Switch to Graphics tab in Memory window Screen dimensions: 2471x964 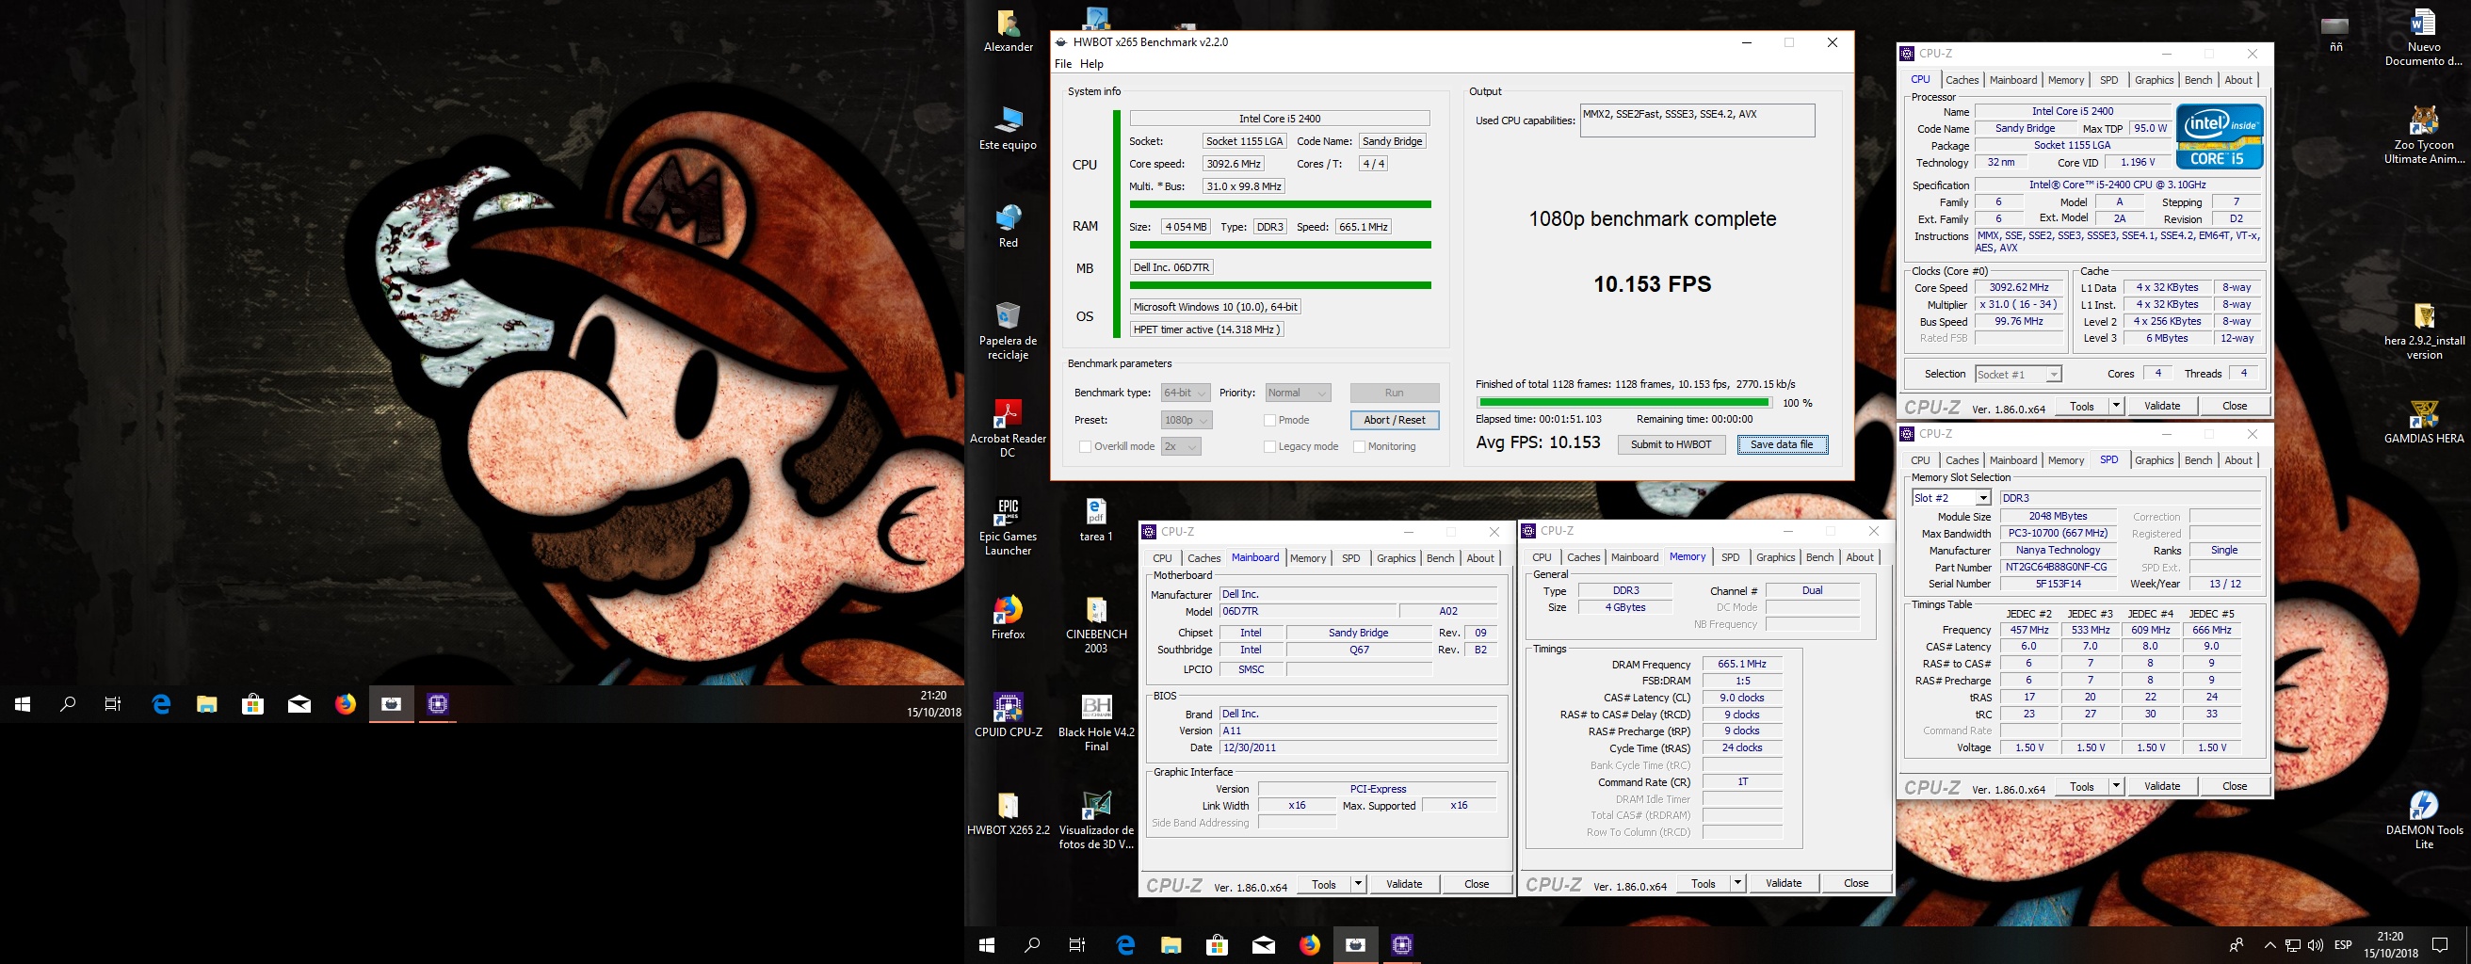point(1775,557)
